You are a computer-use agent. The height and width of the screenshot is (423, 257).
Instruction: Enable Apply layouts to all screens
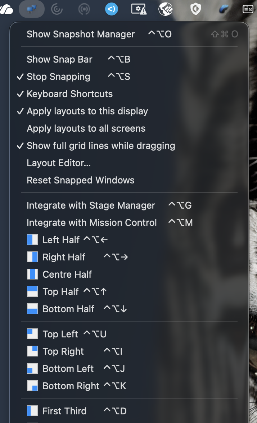[x=86, y=128]
